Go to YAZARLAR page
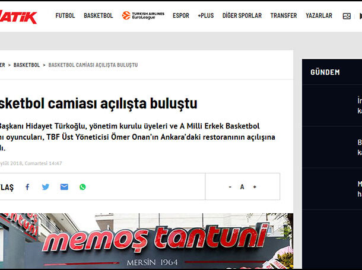The width and height of the screenshot is (362, 270). coord(319,16)
